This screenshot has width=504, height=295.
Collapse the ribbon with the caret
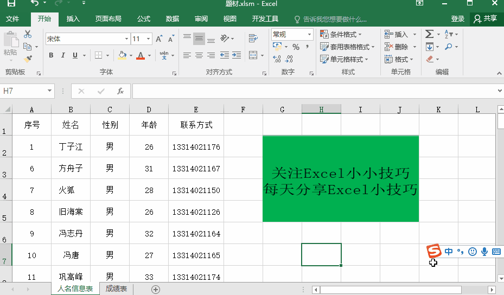[x=499, y=74]
